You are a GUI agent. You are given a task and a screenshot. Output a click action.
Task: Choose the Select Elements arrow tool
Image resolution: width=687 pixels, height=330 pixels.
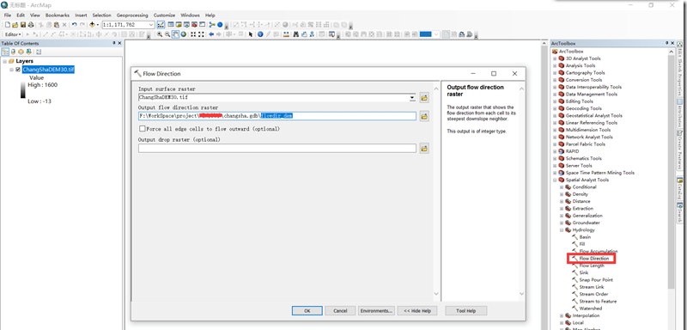point(251,34)
